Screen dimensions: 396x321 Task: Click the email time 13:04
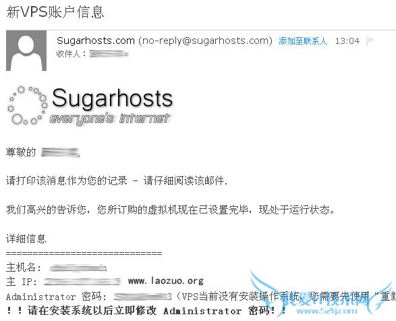coord(347,41)
